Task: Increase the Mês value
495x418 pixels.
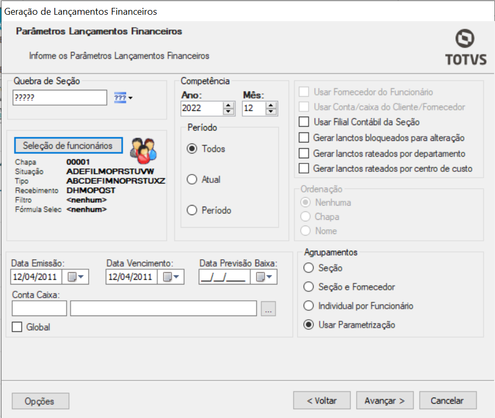Action: pos(271,105)
